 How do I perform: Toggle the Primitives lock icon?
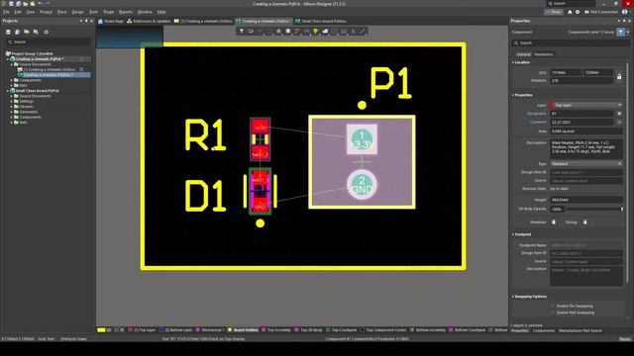[x=554, y=222]
